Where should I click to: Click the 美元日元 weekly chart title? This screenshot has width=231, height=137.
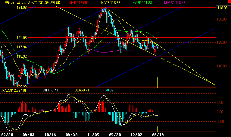coord(31,3)
